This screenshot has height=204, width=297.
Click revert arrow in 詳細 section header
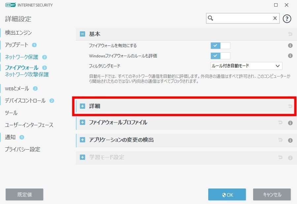pyautogui.click(x=290, y=106)
